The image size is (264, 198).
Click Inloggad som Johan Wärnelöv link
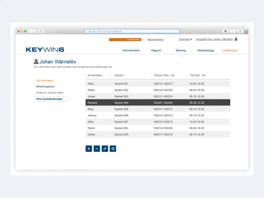(214, 39)
